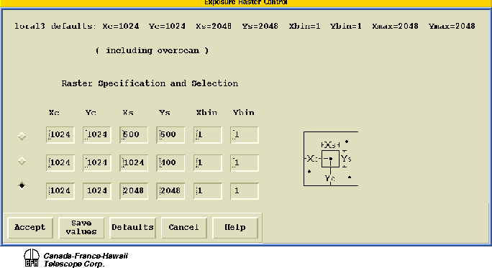Image resolution: width=492 pixels, height=268 pixels.
Task: Click the selected third raster radio button
Action: point(22,185)
